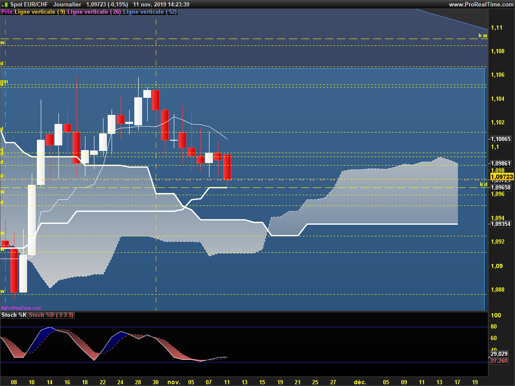Click the 1,088 price axis value
The image size is (515, 386).
(498, 289)
